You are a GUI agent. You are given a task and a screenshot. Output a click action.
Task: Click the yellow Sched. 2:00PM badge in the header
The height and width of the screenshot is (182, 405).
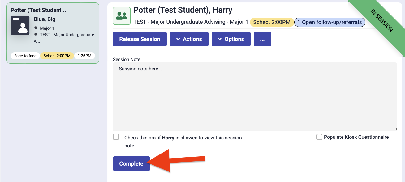pyautogui.click(x=272, y=22)
